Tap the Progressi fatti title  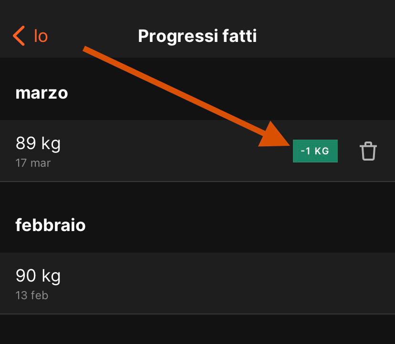tap(197, 35)
